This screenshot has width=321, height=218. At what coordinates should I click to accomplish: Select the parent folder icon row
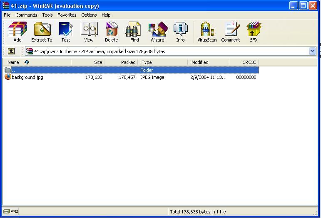point(8,70)
